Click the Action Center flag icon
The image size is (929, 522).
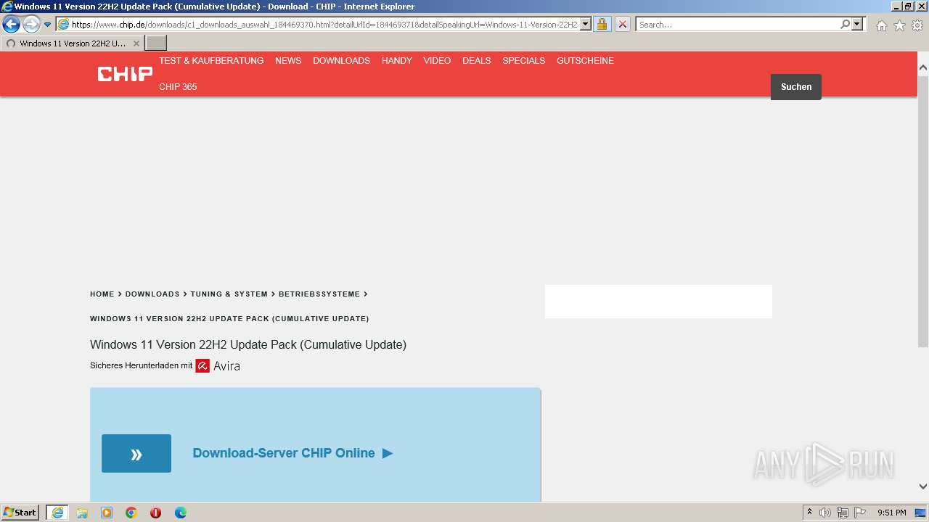coord(860,513)
